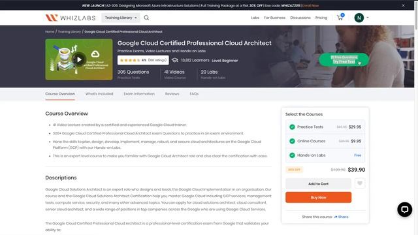Click the 20 Labs stat

209,72
